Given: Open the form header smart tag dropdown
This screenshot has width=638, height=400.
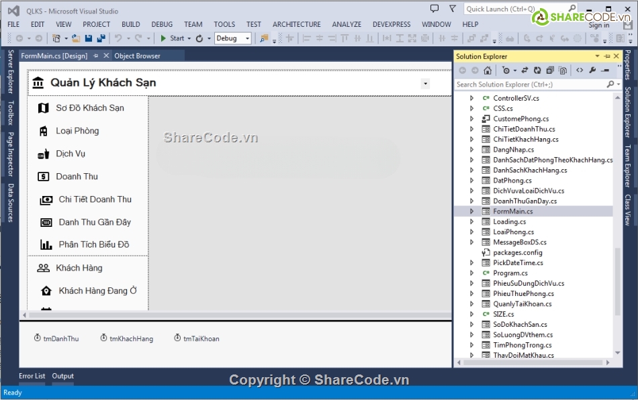Looking at the screenshot, I should pos(425,84).
